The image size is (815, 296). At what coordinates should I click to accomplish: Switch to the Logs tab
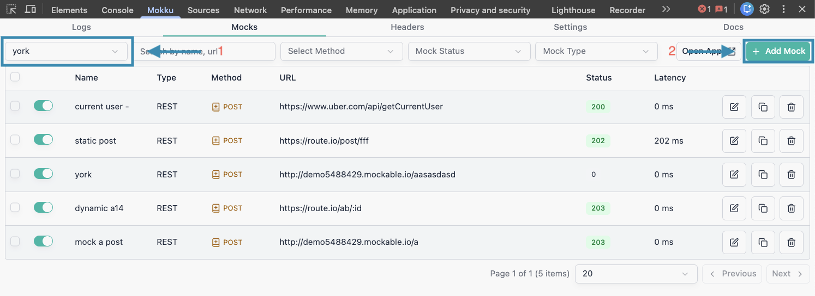coord(81,27)
